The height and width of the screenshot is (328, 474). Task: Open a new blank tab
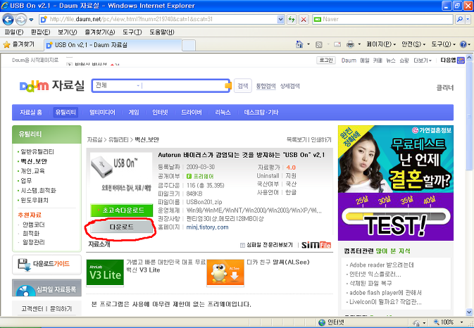tap(189, 45)
